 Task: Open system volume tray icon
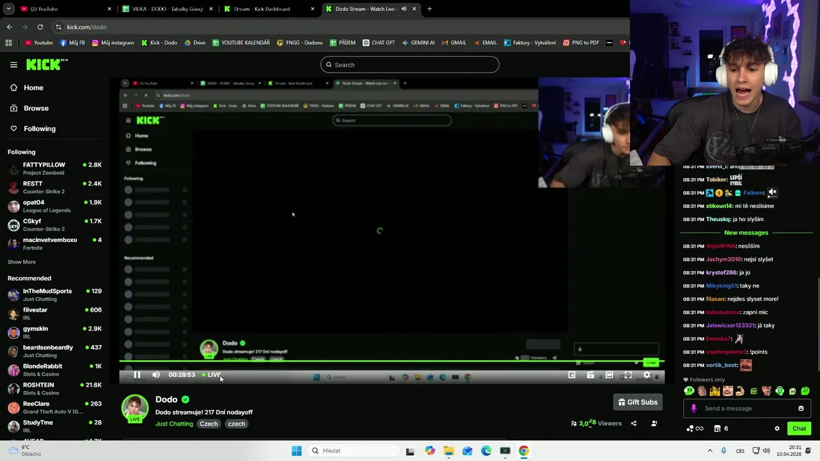tap(766, 451)
